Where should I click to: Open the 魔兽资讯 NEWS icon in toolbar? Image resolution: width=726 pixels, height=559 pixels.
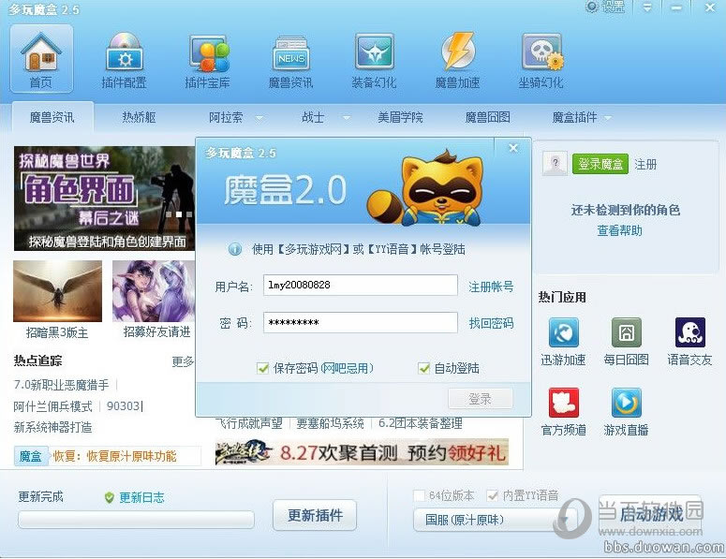[x=290, y=52]
